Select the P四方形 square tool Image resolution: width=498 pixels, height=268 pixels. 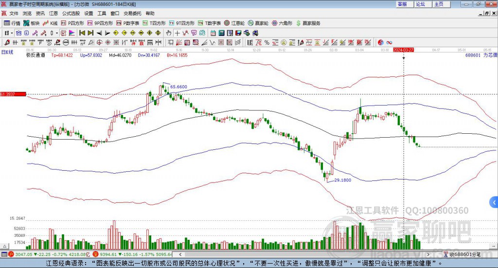tap(72, 23)
